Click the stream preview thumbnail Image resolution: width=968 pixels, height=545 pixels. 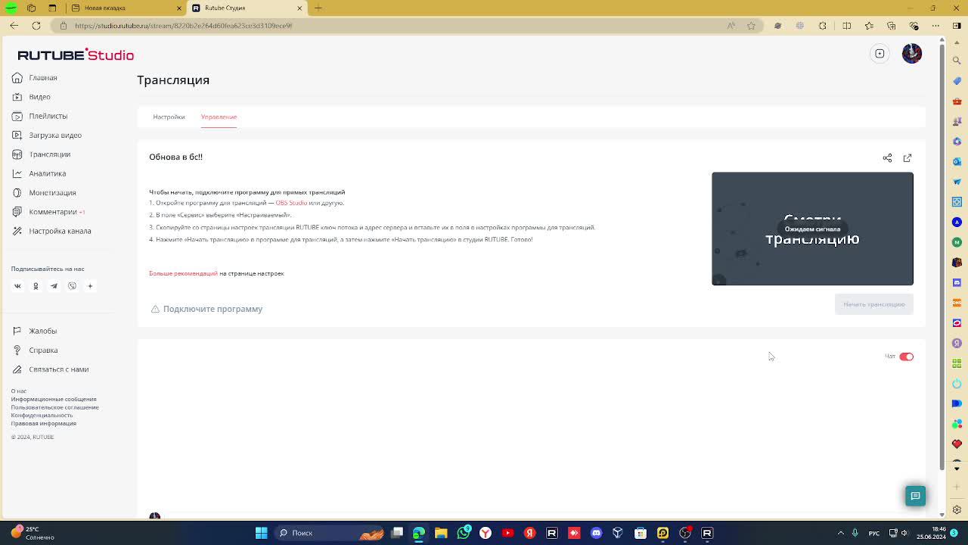[x=812, y=229]
